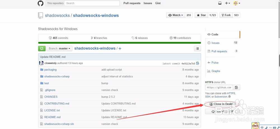Click the list view button beside the file path
This screenshot has height=129, width=280.
[197, 49]
